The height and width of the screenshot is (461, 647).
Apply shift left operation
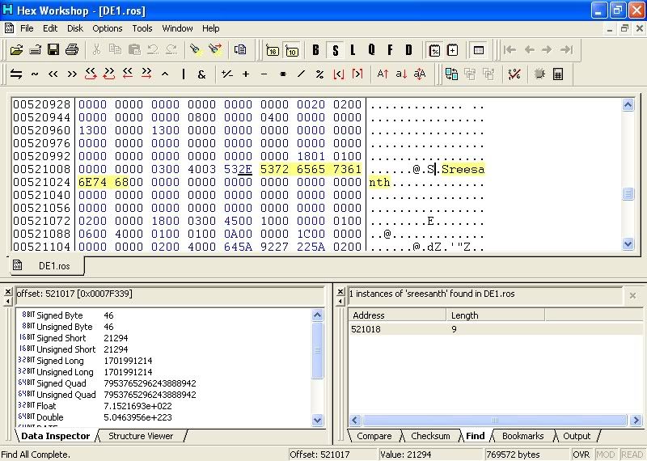pos(53,74)
